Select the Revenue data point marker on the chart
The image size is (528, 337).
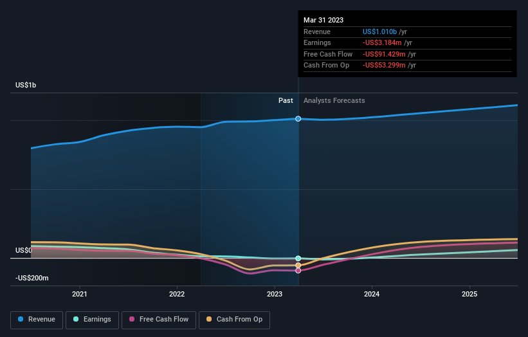click(298, 119)
